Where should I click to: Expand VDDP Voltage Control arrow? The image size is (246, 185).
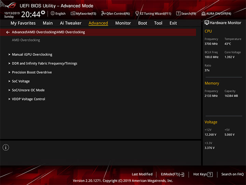point(9,99)
